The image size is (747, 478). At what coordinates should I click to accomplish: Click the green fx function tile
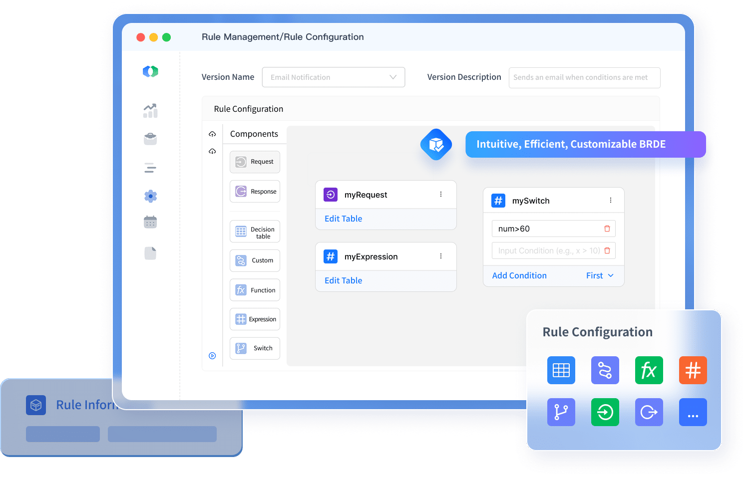click(649, 370)
